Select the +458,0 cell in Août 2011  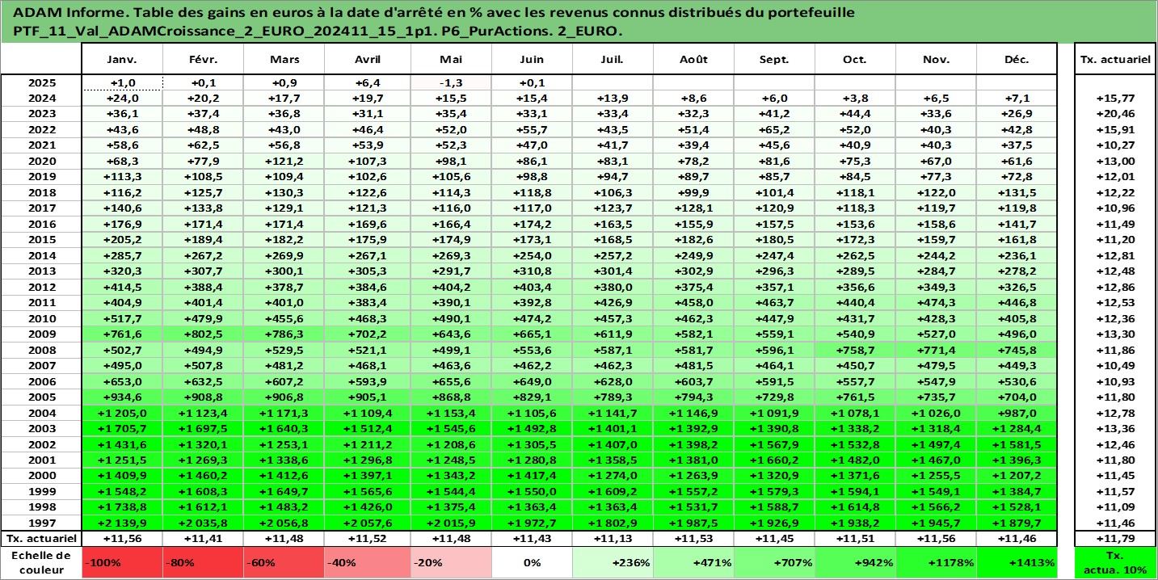pos(693,303)
